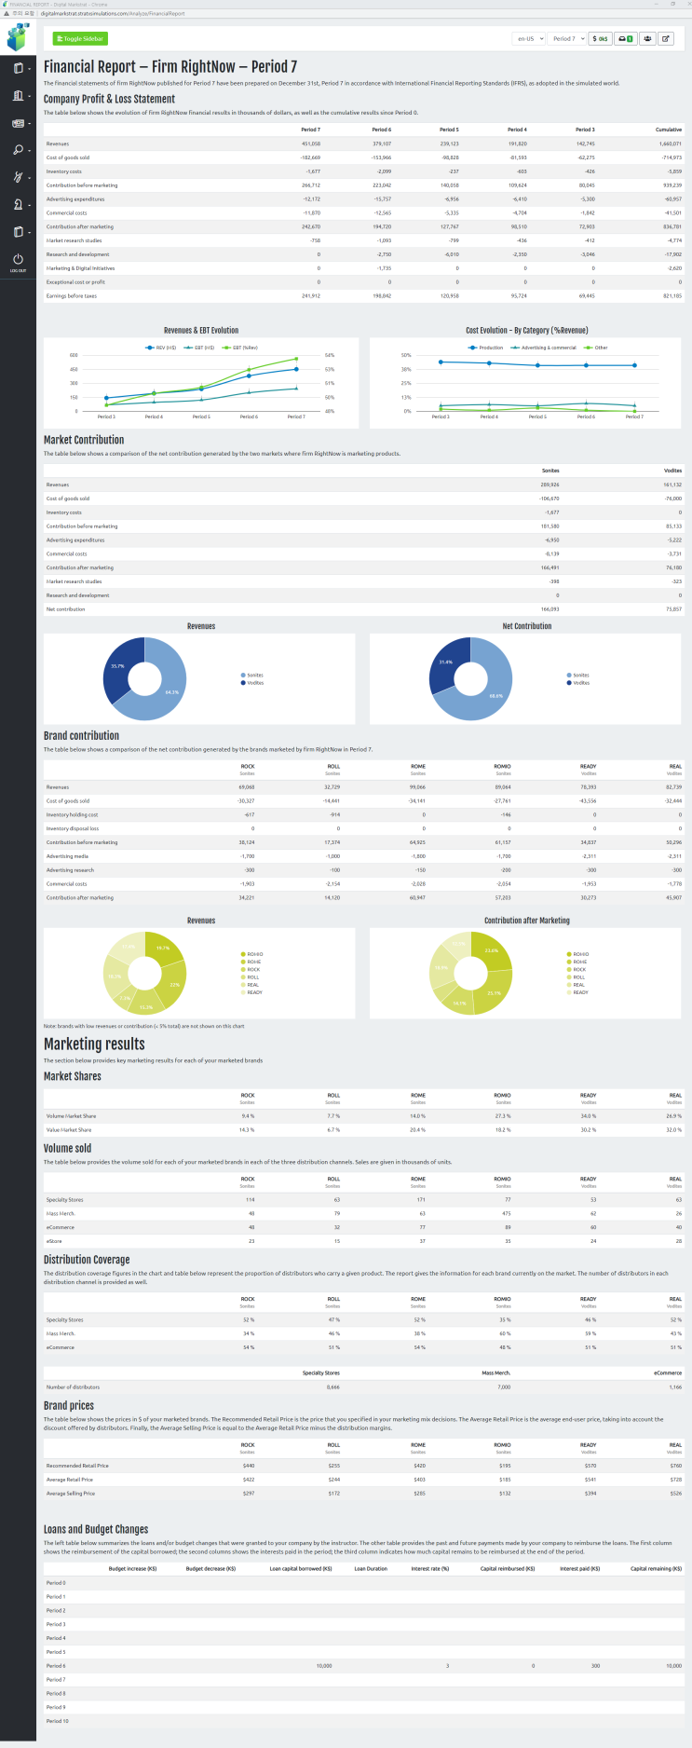Toggle the REV (M$) series legend
This screenshot has height=1748, width=692.
point(162,348)
